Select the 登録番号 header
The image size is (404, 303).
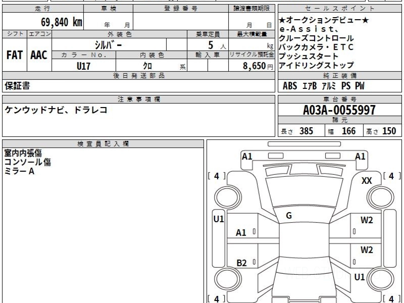(x=181, y=9)
